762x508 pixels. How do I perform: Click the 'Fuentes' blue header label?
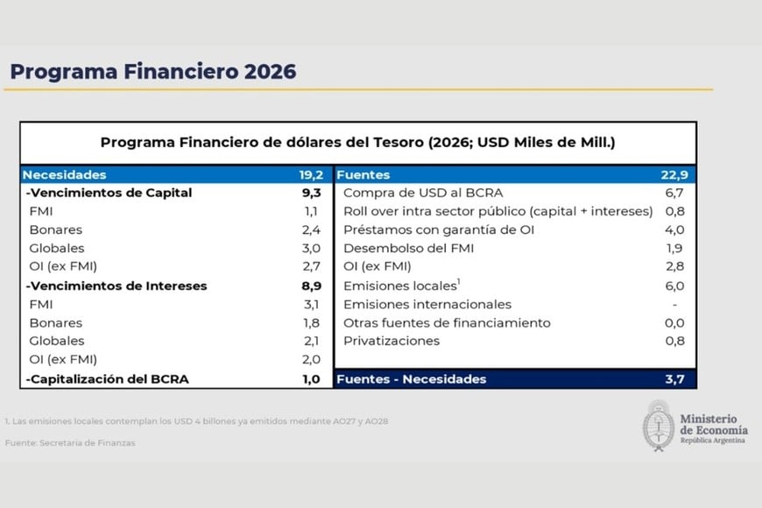363,175
